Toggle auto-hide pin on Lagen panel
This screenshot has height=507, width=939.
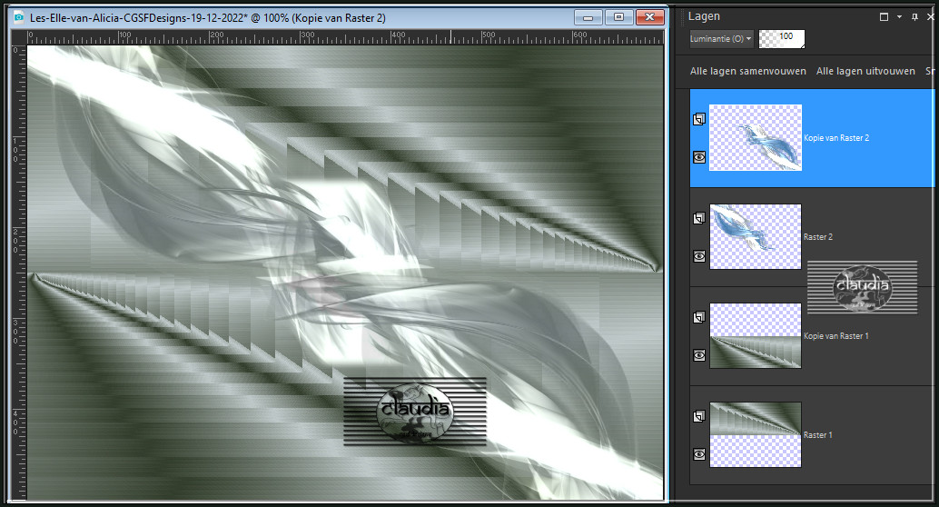[914, 16]
